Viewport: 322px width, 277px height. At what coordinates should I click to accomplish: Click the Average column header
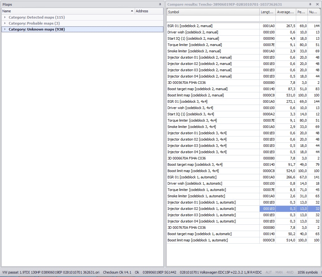pos(285,12)
